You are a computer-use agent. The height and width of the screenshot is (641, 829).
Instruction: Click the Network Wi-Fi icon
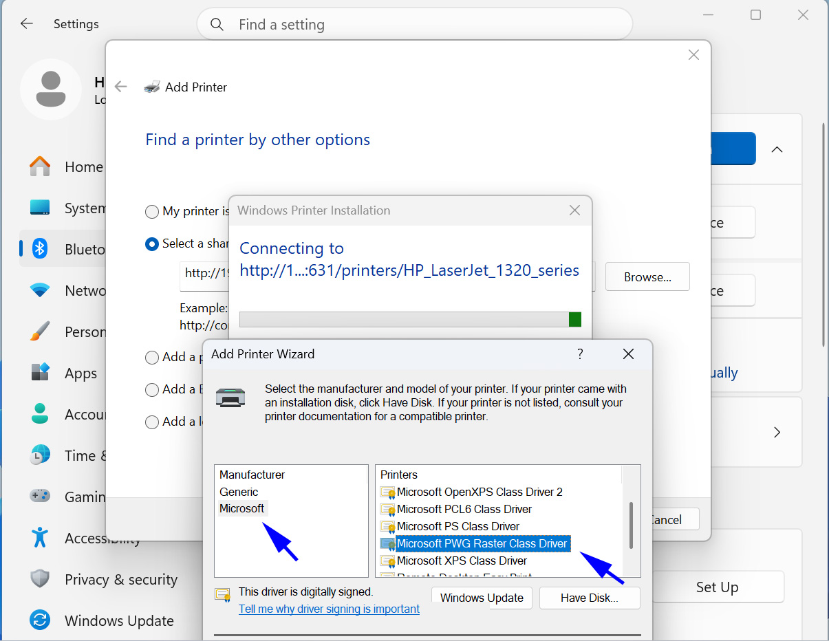click(40, 290)
